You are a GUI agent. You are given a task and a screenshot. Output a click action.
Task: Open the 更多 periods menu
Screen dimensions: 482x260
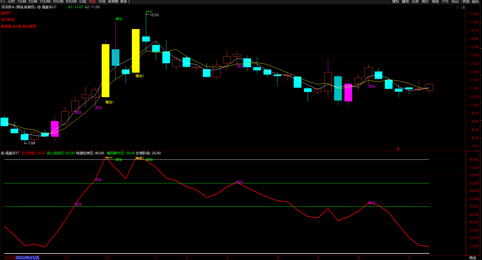[125, 1]
